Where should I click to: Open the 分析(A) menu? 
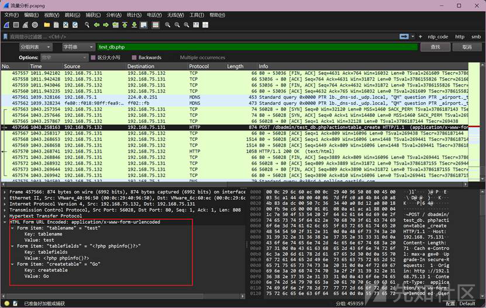pyautogui.click(x=114, y=15)
